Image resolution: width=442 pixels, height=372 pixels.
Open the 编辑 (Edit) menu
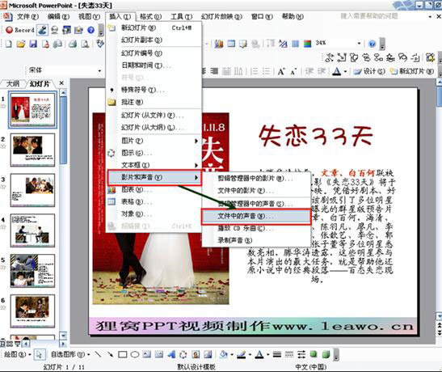[x=58, y=17]
